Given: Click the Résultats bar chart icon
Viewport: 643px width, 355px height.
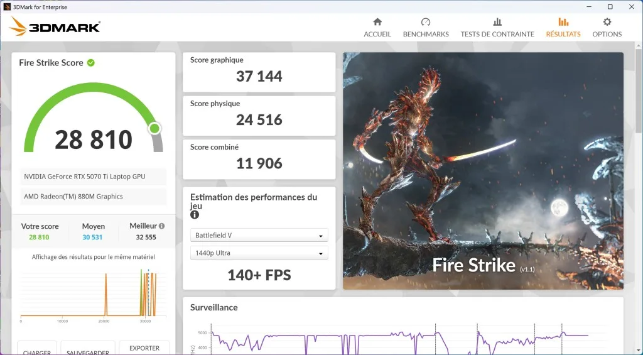Looking at the screenshot, I should pos(563,22).
